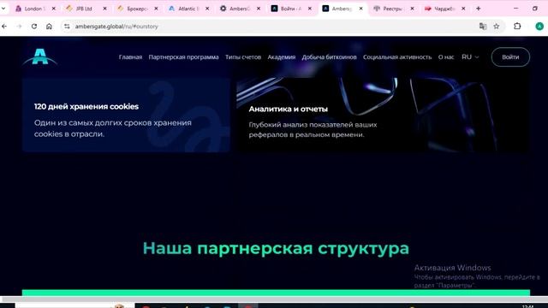Image resolution: width=548 pixels, height=308 pixels.
Task: Click the Ambersgate logo icon
Action: (40, 56)
